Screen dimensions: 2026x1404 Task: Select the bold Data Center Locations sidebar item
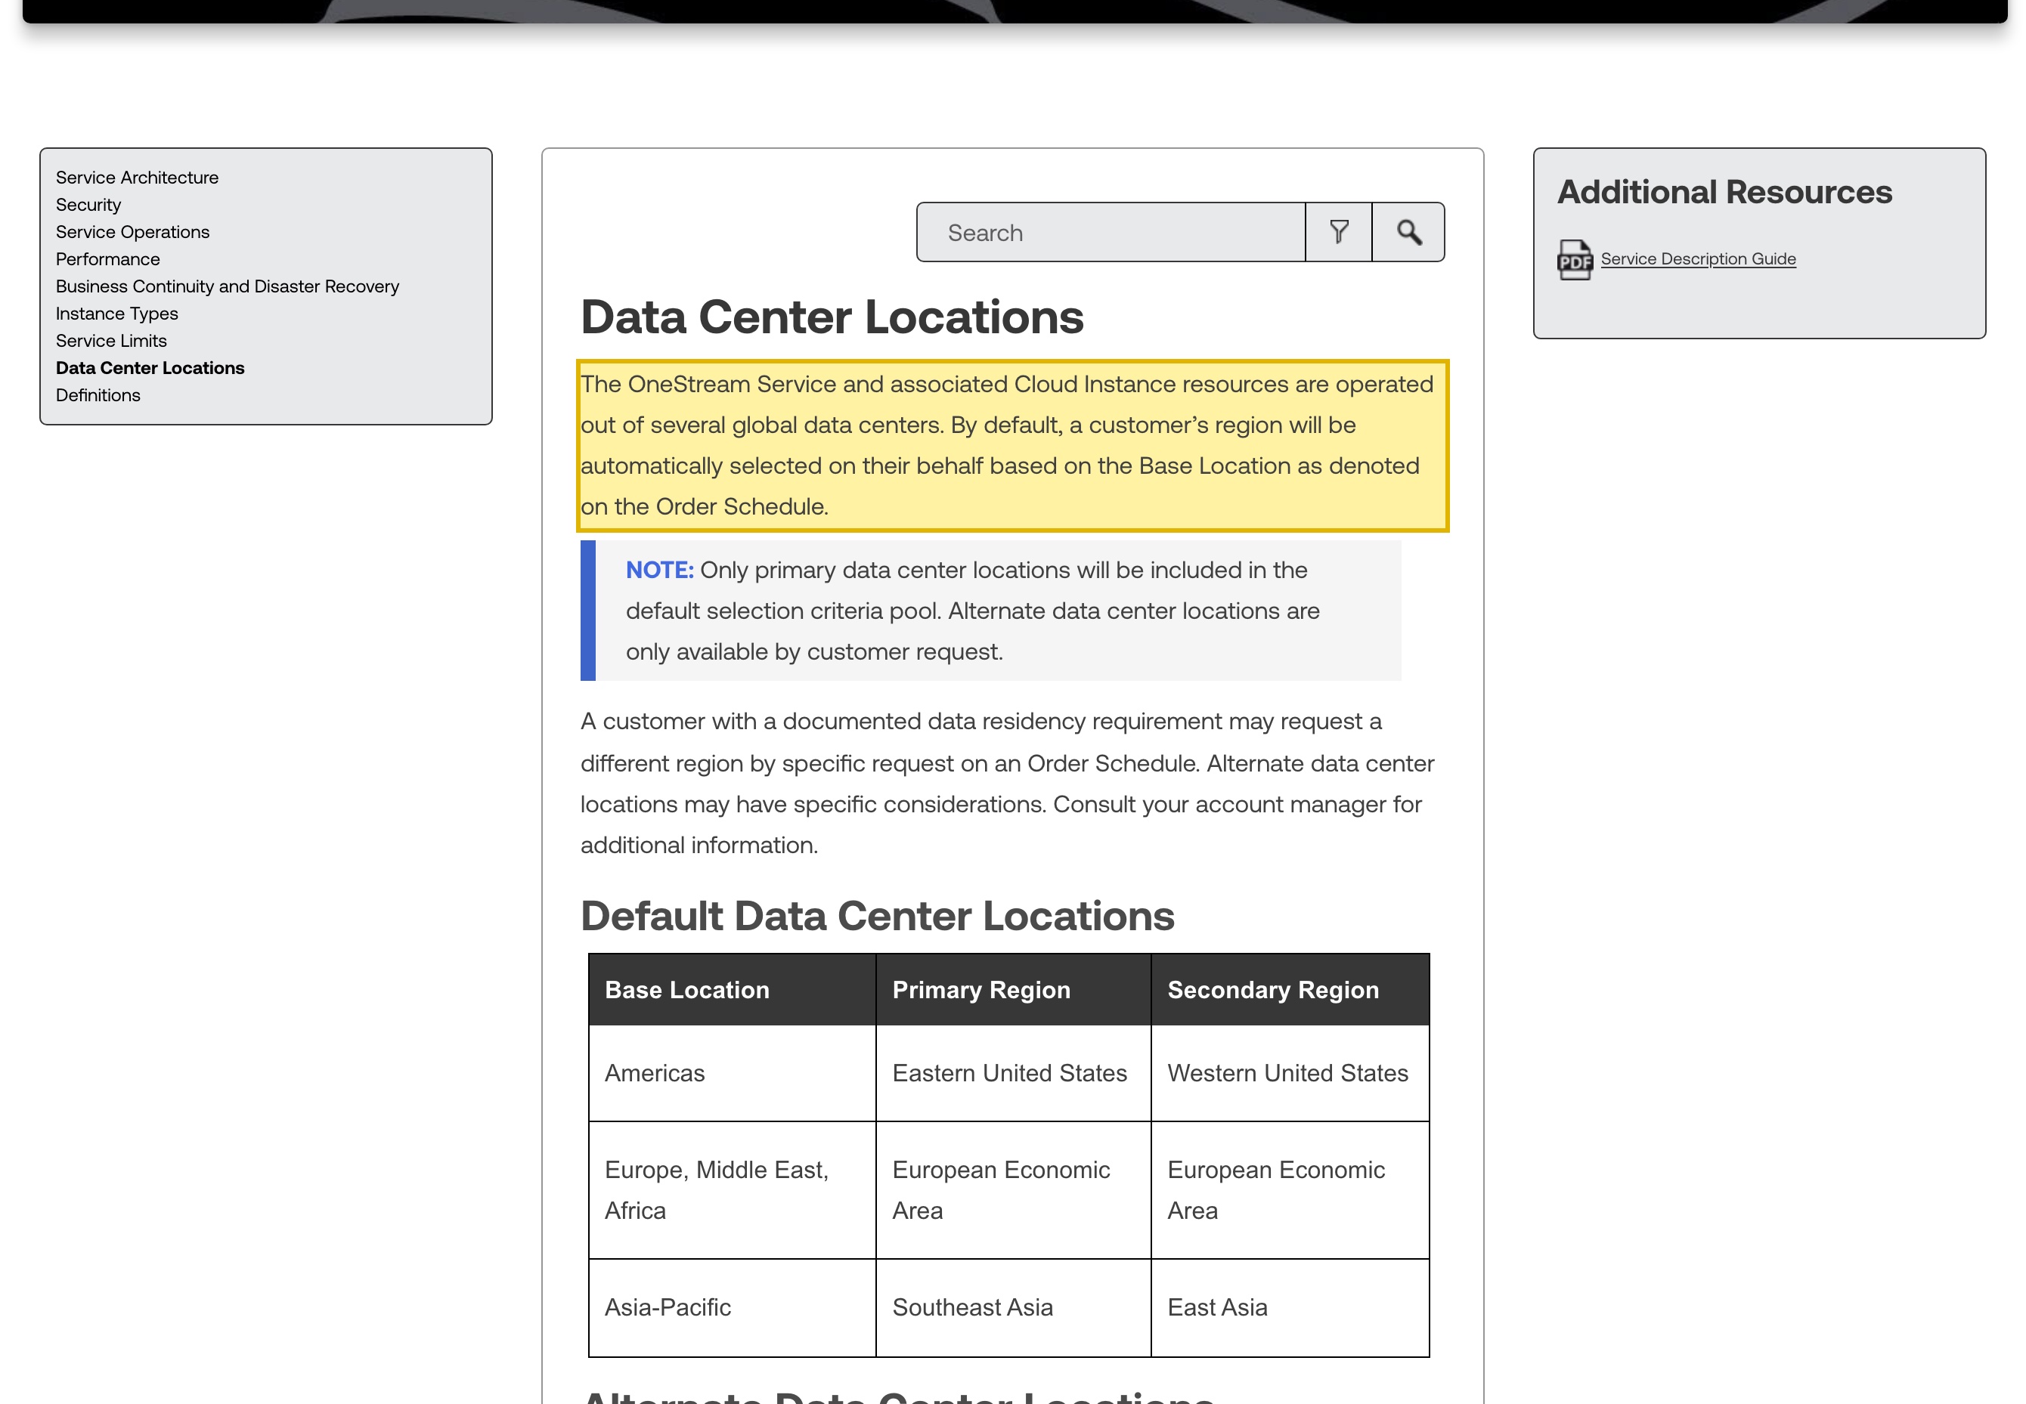(150, 369)
